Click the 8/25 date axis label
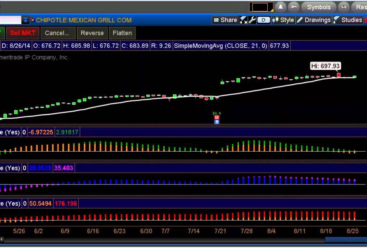The image size is (367, 248). (x=352, y=231)
